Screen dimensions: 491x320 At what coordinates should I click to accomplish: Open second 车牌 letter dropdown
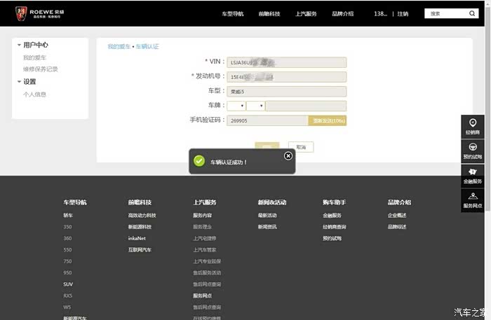pyautogui.click(x=255, y=106)
